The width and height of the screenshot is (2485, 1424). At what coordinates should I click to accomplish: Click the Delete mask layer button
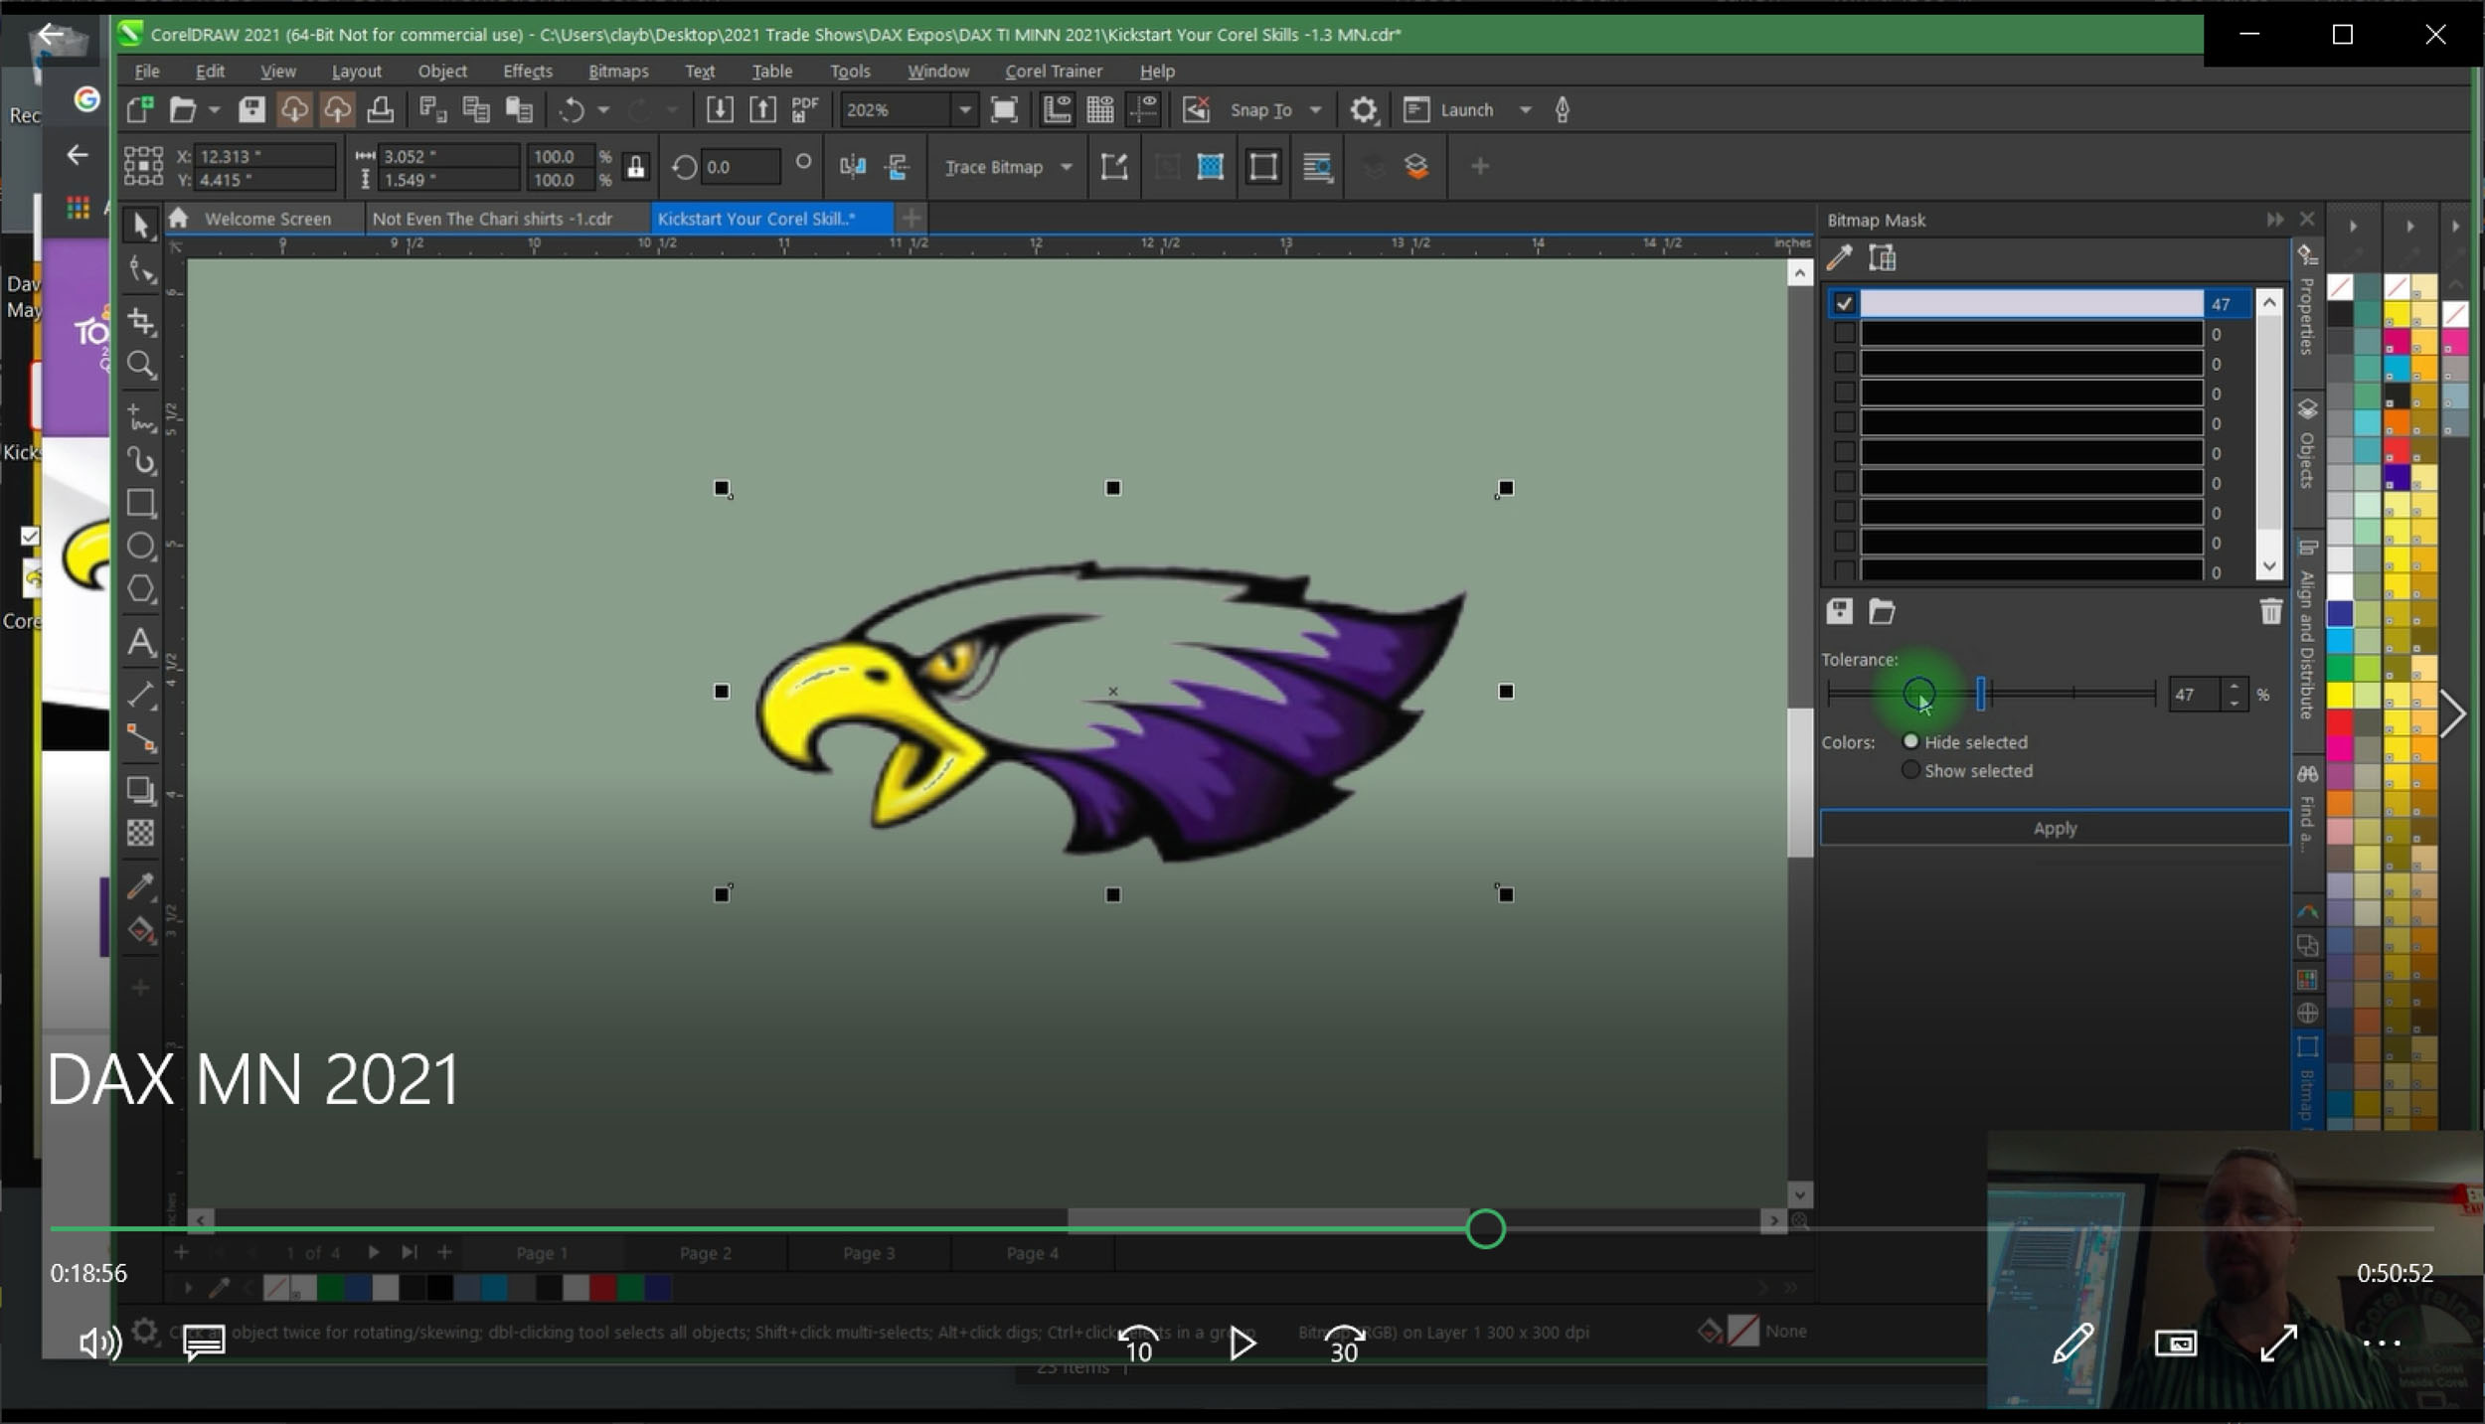point(2270,610)
